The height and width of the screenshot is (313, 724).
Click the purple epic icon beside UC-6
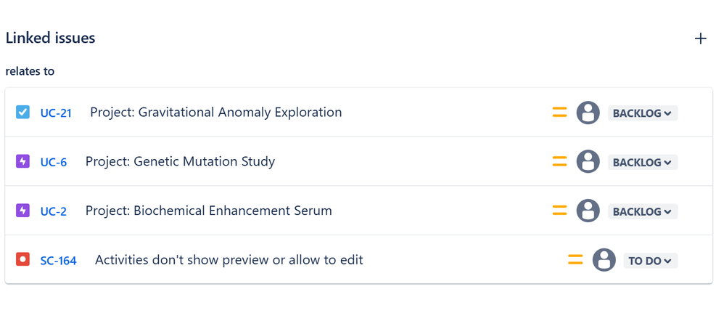pos(22,161)
